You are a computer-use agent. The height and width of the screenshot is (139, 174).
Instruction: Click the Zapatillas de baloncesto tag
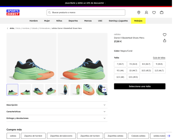click(61, 136)
